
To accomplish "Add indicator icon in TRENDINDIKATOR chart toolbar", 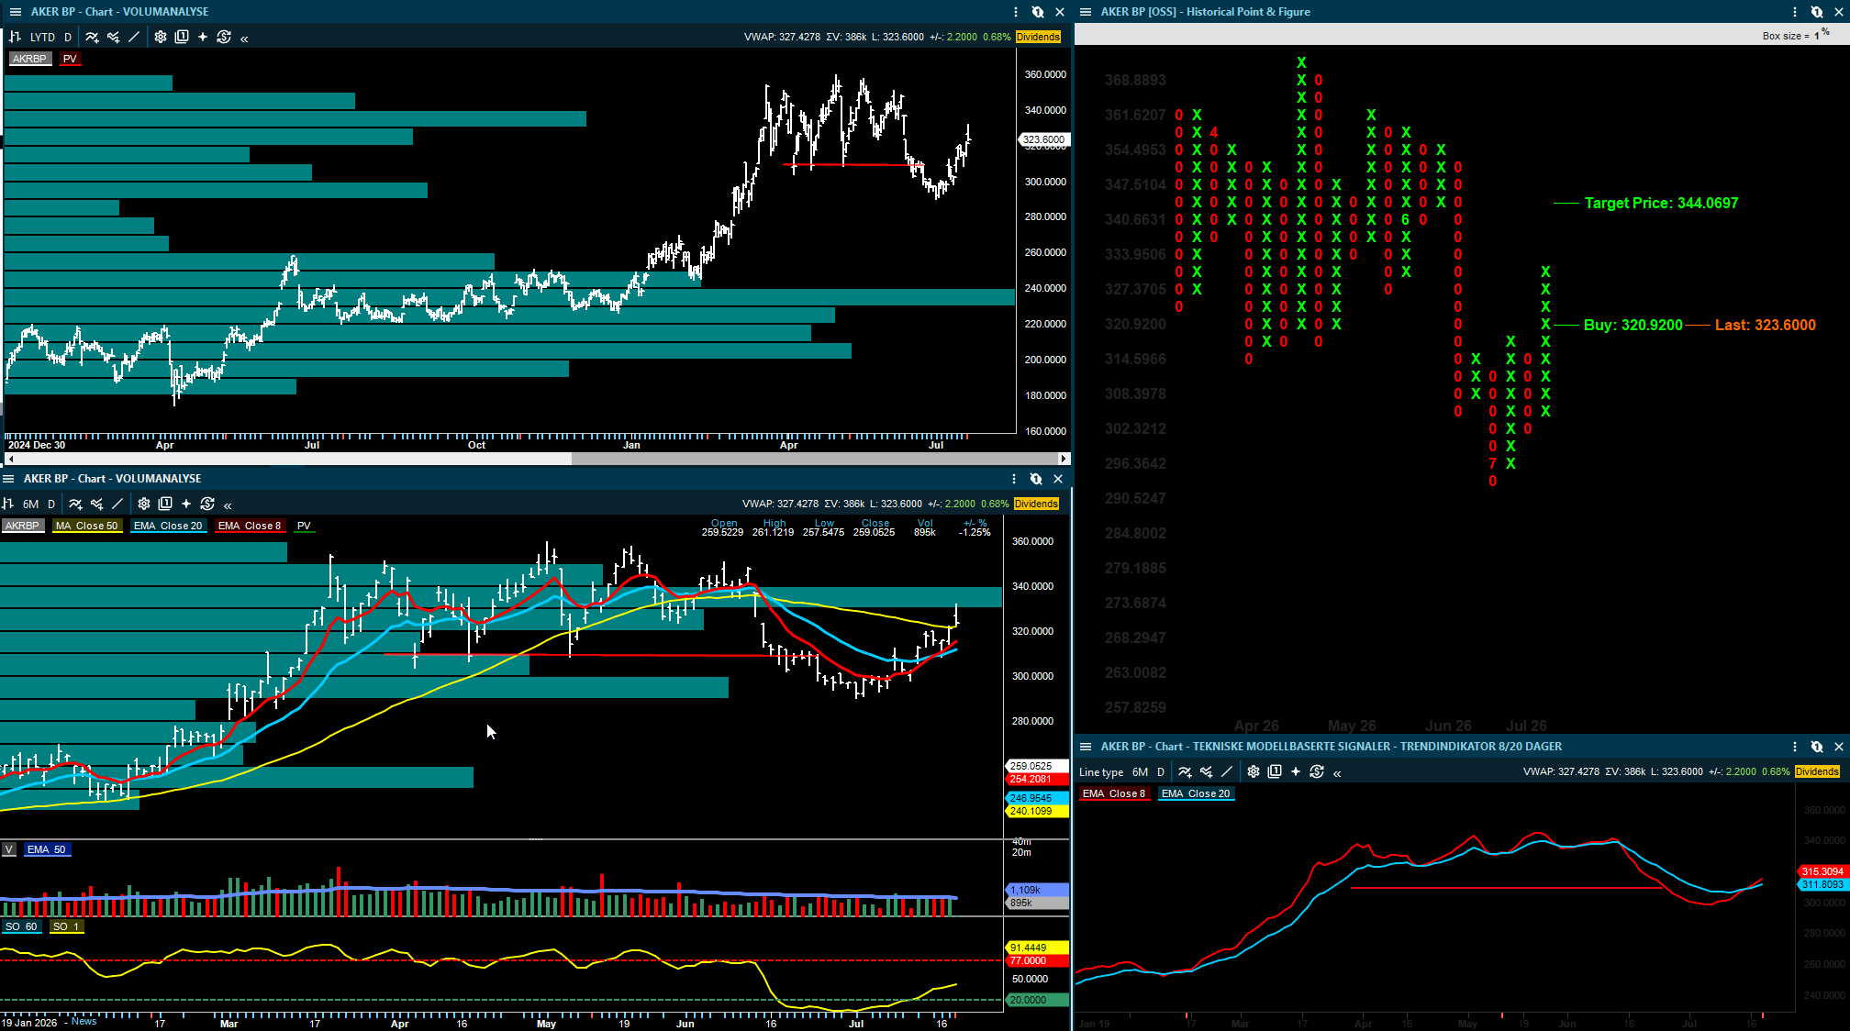I will (x=1186, y=772).
